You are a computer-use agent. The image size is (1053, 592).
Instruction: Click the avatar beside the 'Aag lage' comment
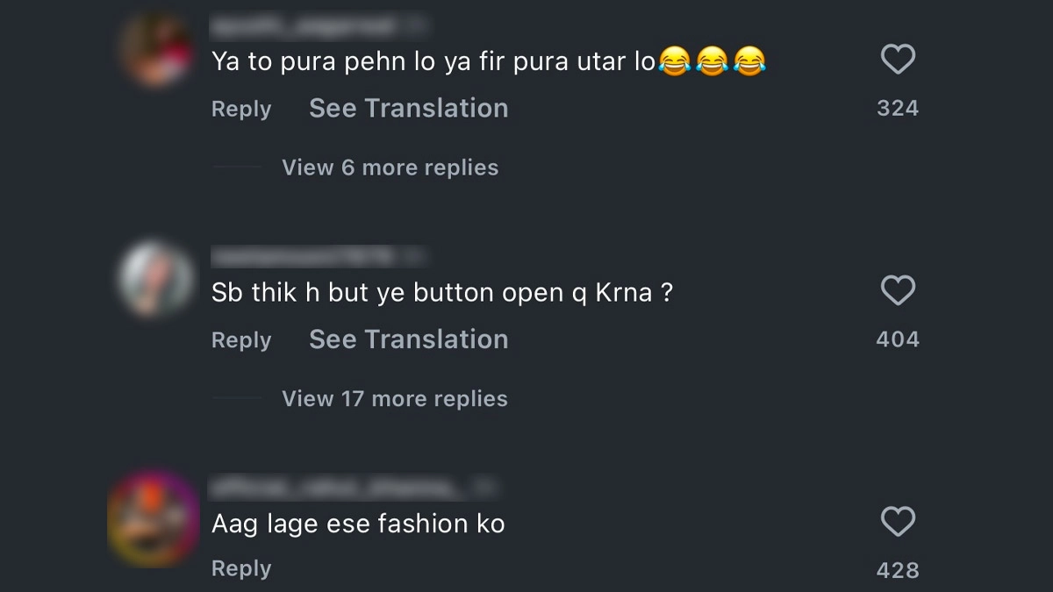point(154,517)
